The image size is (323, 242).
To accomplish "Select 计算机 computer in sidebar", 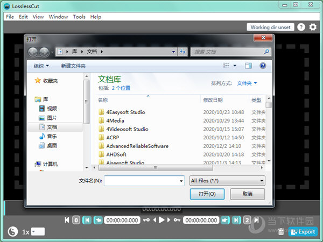I will coord(46,164).
